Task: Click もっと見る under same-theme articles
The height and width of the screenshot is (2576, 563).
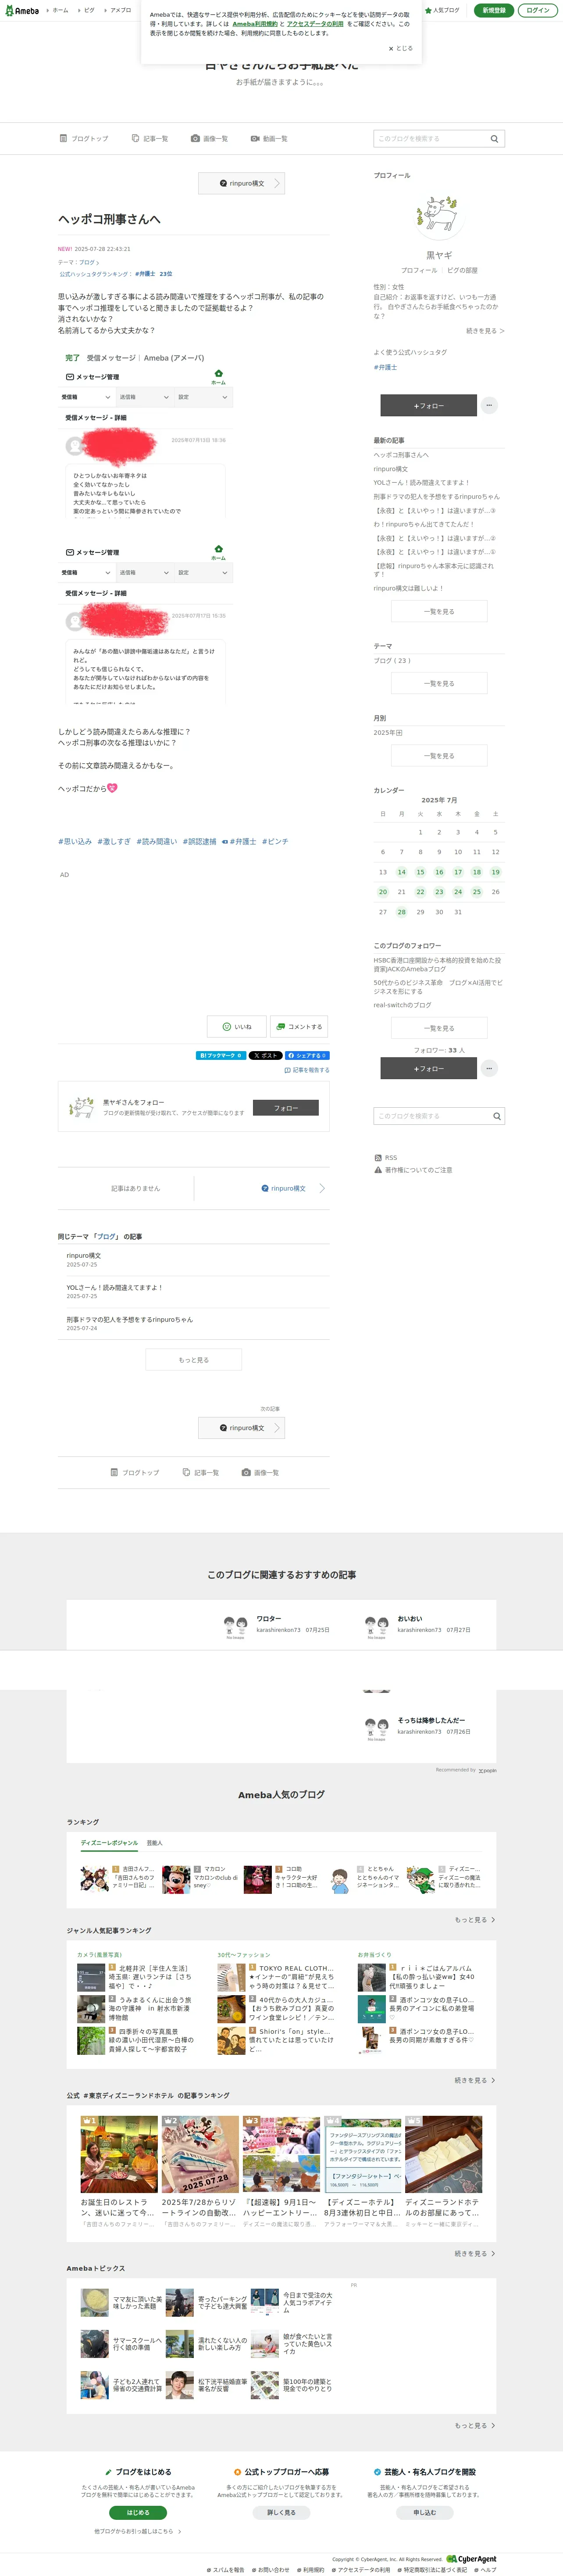Action: tap(193, 1360)
